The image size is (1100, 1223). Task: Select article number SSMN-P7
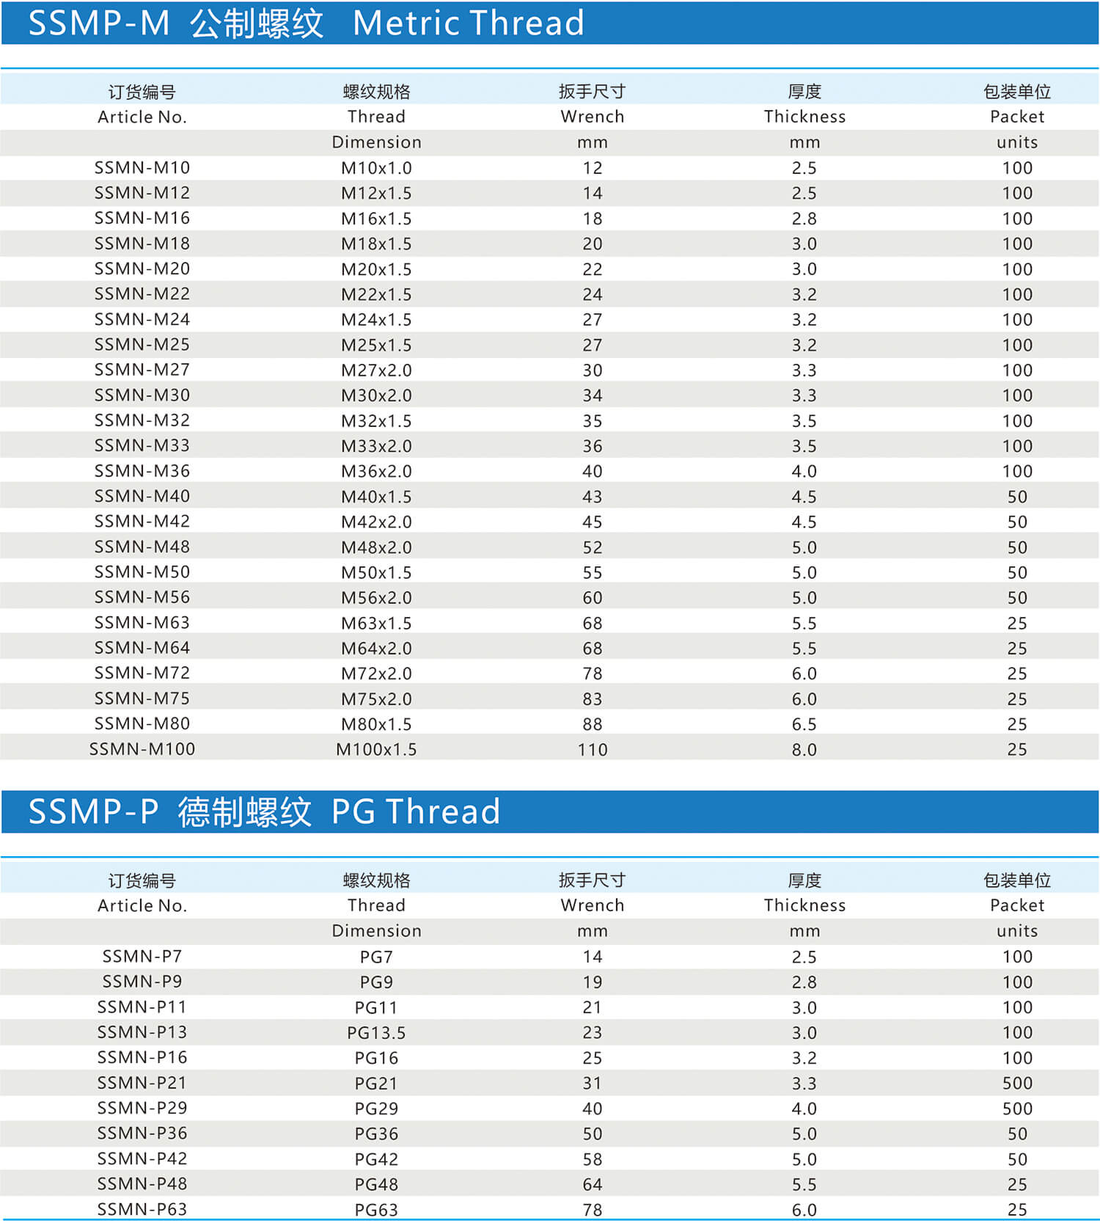tap(142, 957)
